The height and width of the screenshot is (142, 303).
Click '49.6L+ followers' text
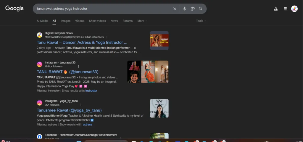tap(54, 66)
